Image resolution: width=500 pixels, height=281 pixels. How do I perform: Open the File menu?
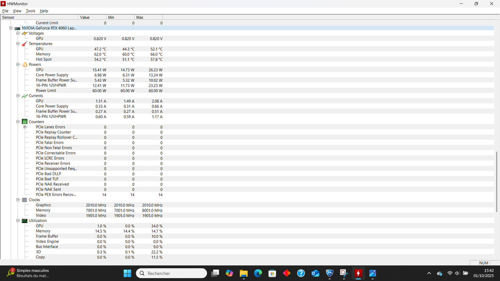5,11
